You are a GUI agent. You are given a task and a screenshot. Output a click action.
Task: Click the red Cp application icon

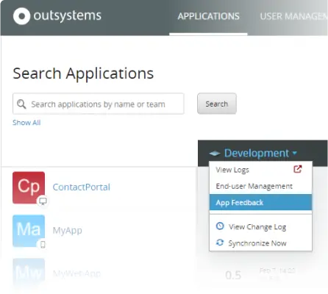pyautogui.click(x=29, y=187)
